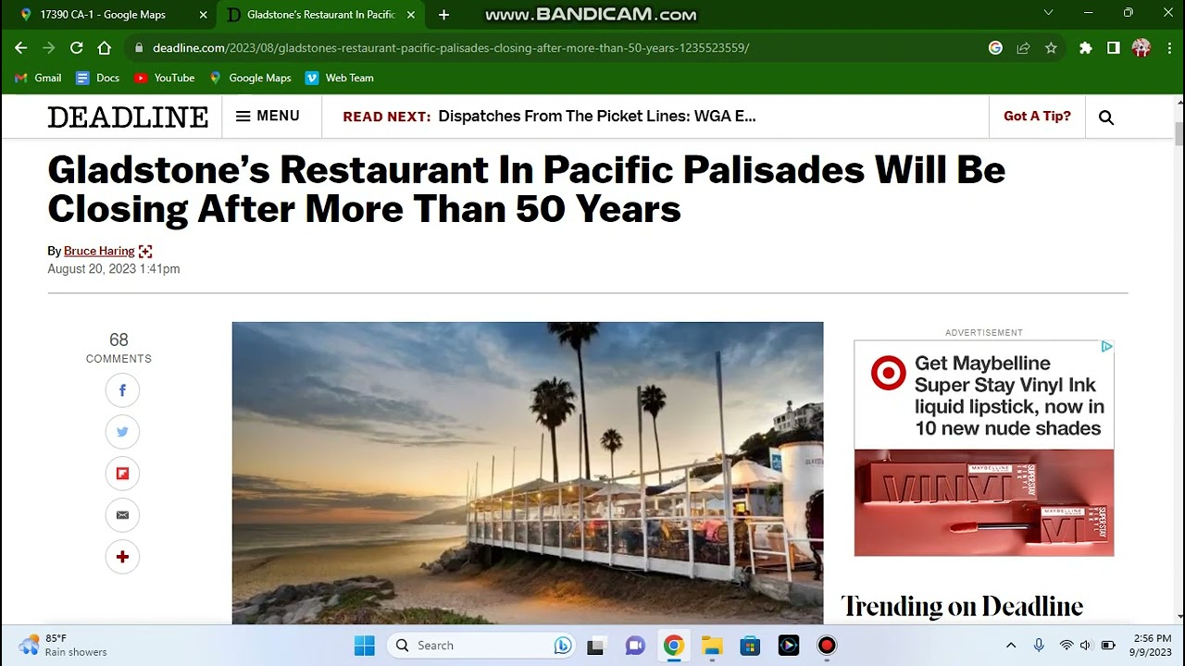
Task: Click the browser back arrow
Action: point(21,48)
